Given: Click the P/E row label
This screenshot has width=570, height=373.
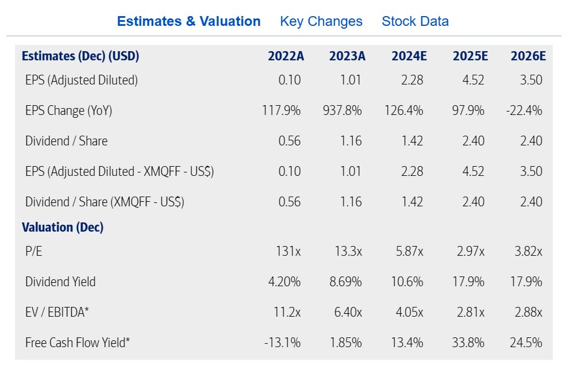Looking at the screenshot, I should (33, 251).
